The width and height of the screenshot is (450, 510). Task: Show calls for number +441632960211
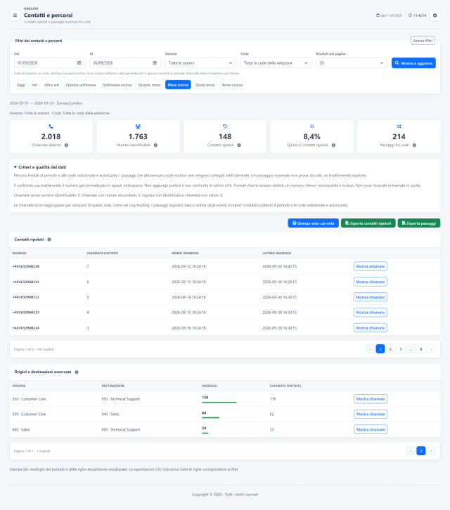(371, 282)
